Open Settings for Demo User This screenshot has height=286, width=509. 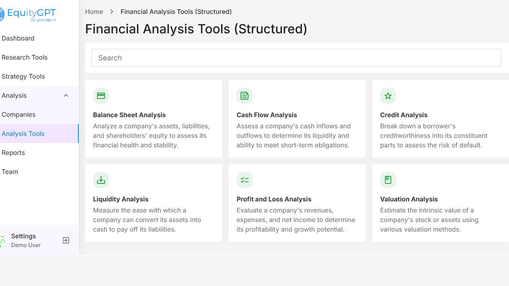(x=23, y=236)
